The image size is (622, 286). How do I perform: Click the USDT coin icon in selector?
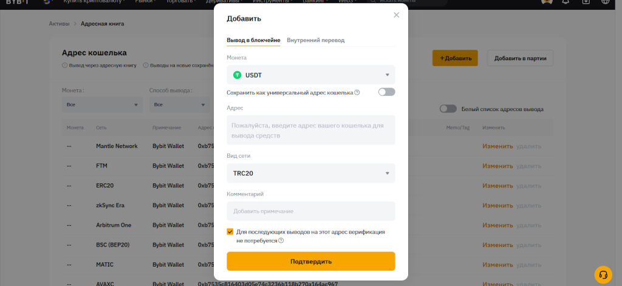(x=238, y=75)
